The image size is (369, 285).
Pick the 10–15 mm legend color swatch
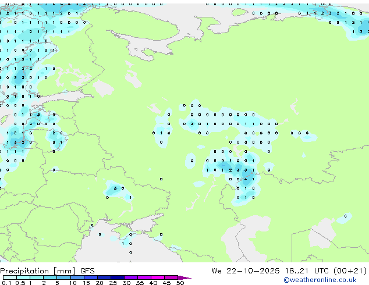tap(77, 277)
